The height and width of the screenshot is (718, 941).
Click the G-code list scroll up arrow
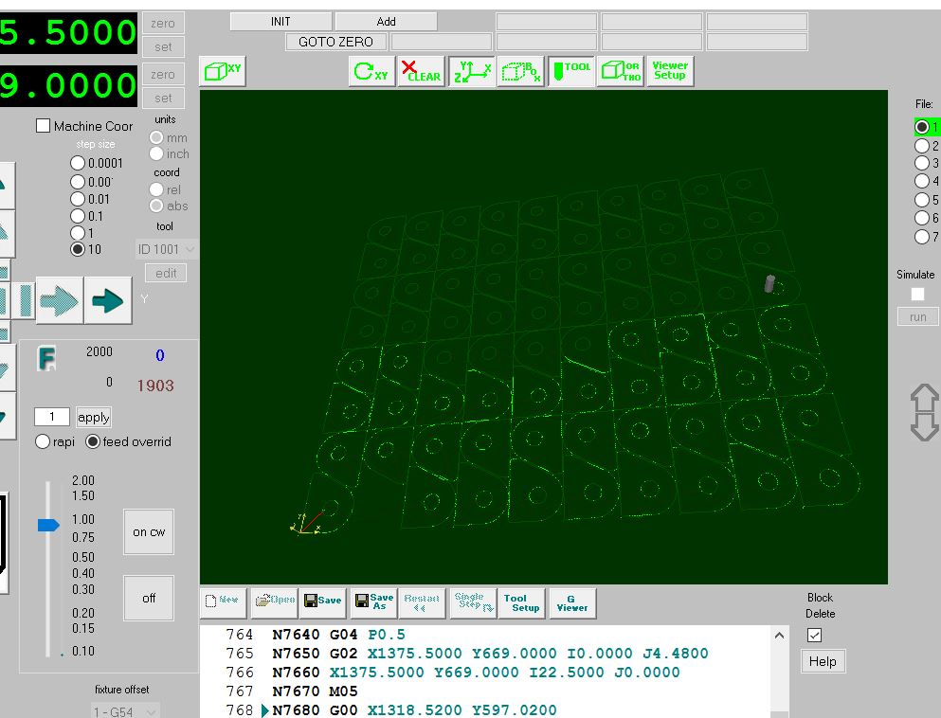point(780,636)
